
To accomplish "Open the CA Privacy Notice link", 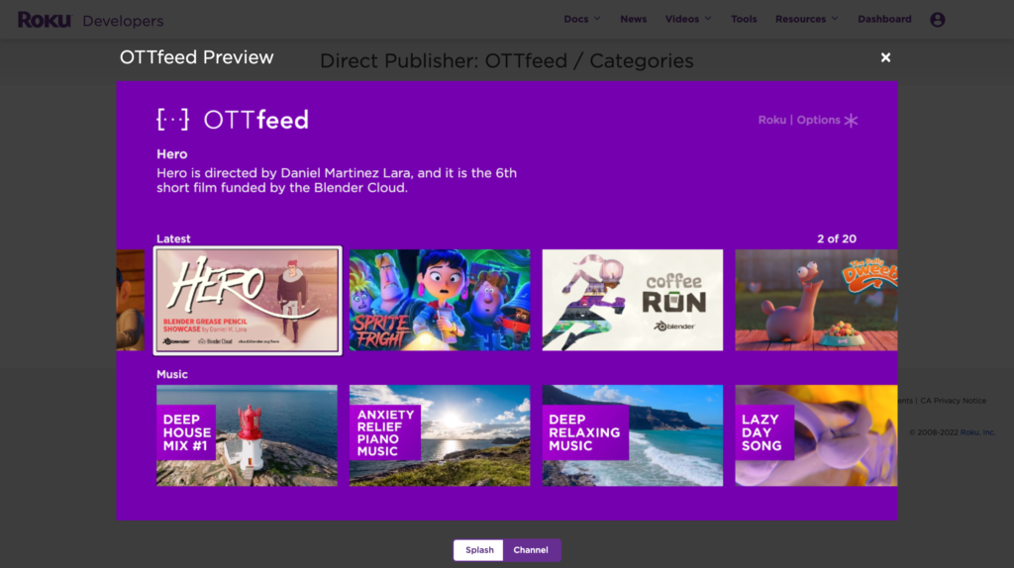I will click(954, 401).
